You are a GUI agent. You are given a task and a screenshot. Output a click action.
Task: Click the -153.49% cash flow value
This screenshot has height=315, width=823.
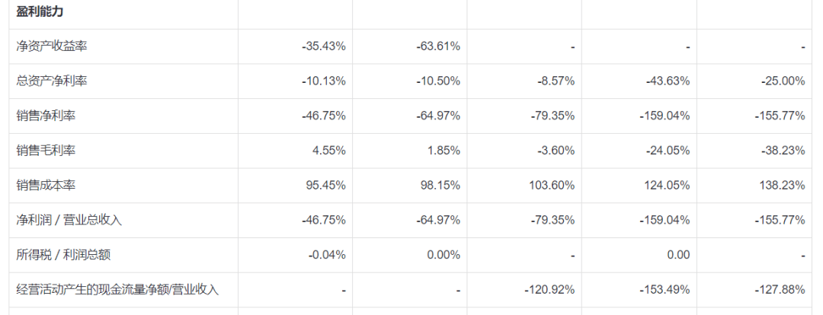pos(664,290)
